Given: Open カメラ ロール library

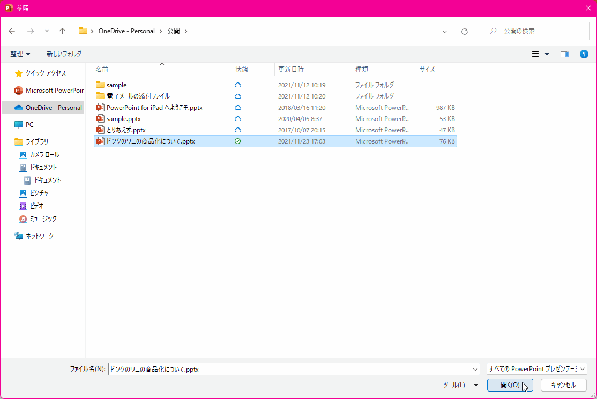Looking at the screenshot, I should 39,155.
